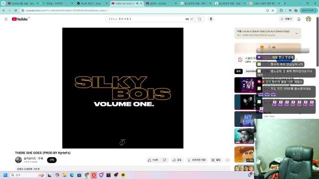Open the three-dot more actions menu

coord(227,160)
